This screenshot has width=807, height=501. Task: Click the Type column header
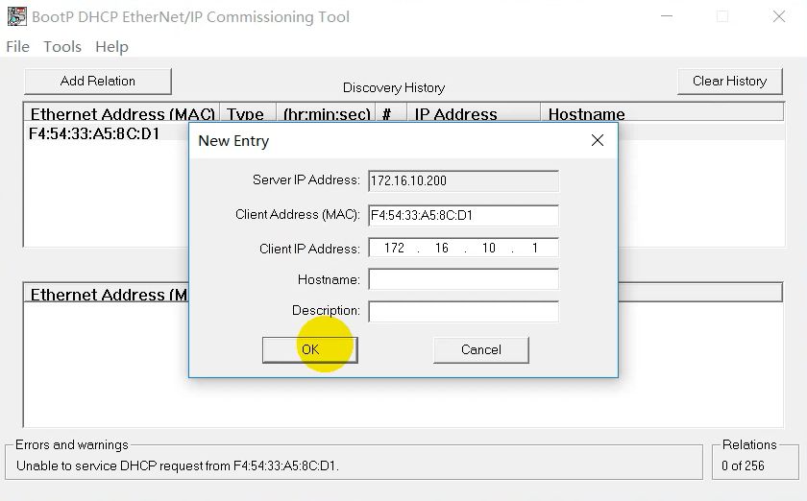coord(248,113)
